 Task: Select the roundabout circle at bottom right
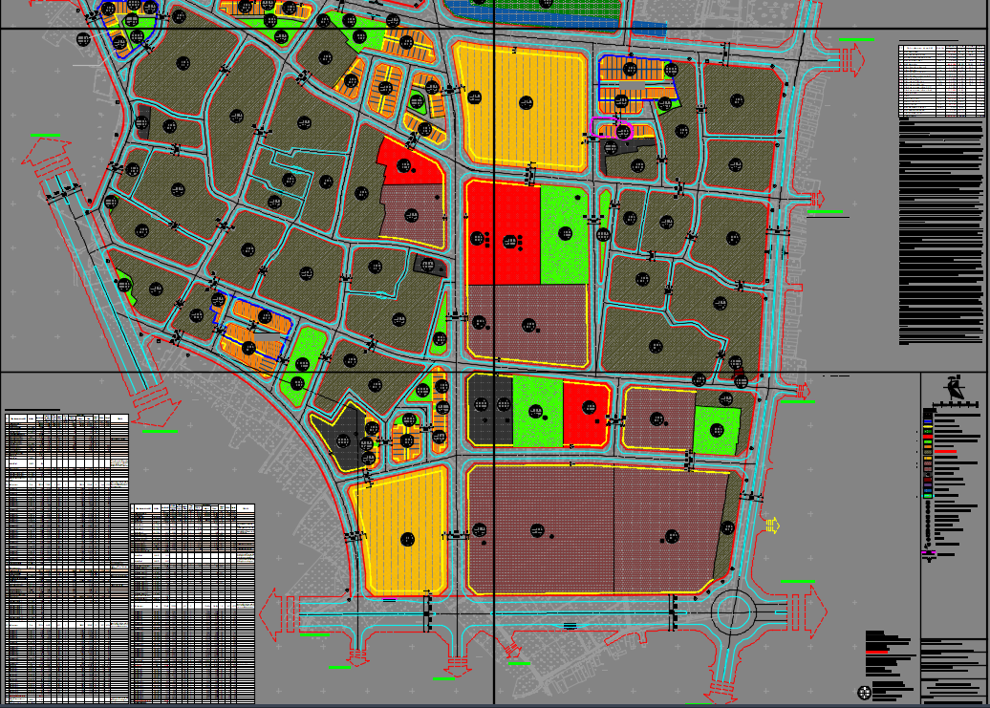(x=732, y=612)
